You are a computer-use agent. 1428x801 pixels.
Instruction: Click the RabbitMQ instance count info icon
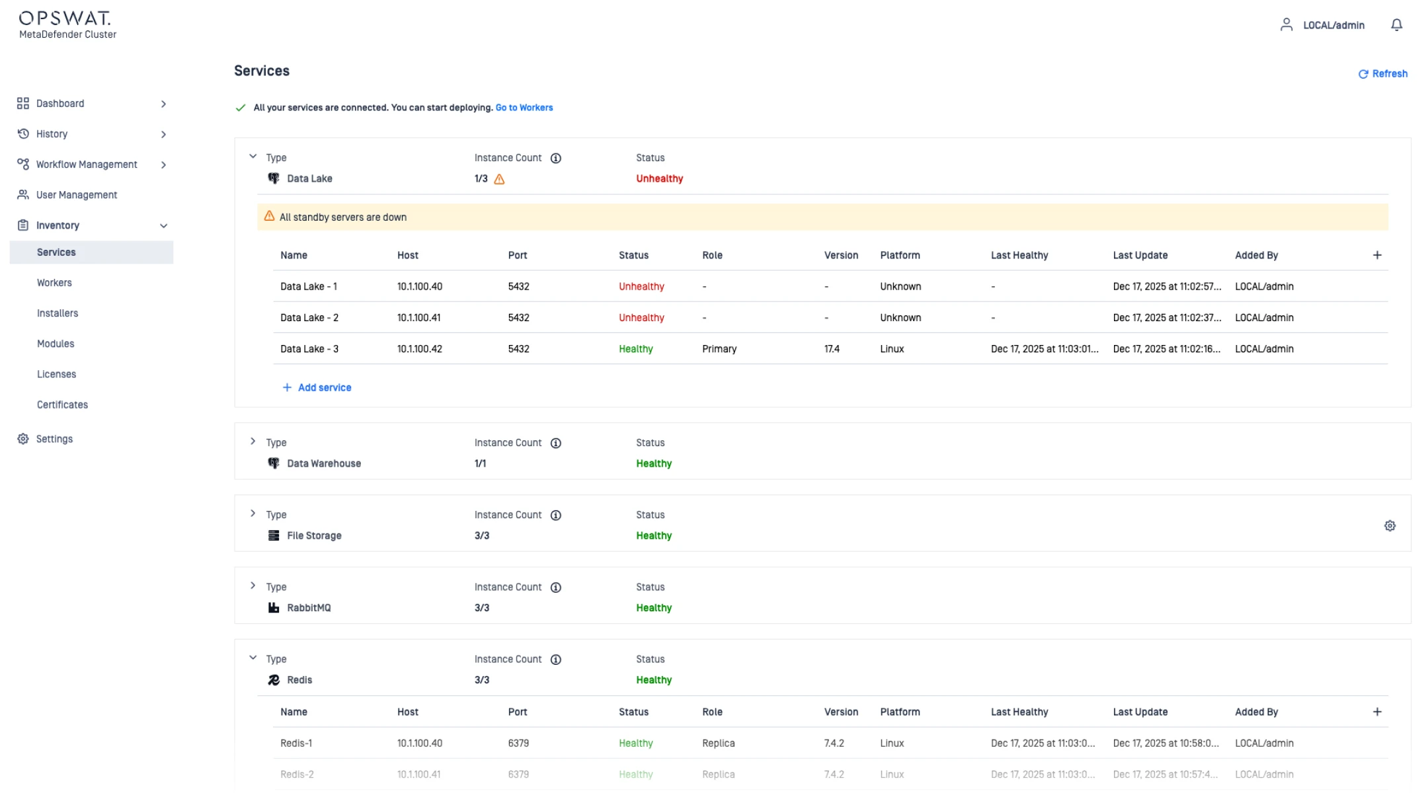(556, 588)
